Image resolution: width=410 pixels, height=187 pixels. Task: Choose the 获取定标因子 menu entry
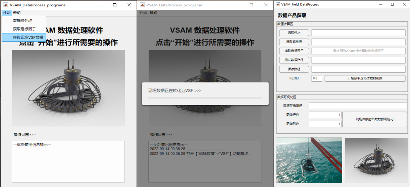24,29
